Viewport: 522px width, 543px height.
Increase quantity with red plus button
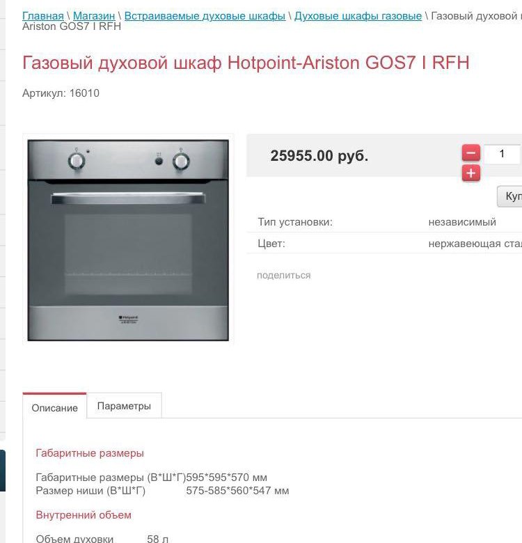[470, 173]
